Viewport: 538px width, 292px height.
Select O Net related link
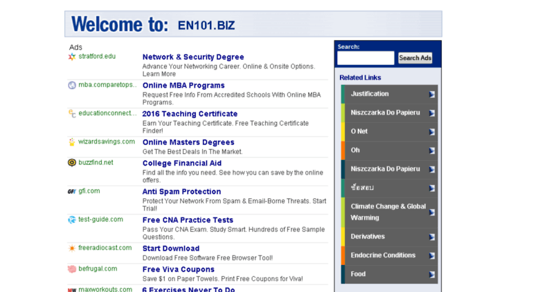pos(359,131)
